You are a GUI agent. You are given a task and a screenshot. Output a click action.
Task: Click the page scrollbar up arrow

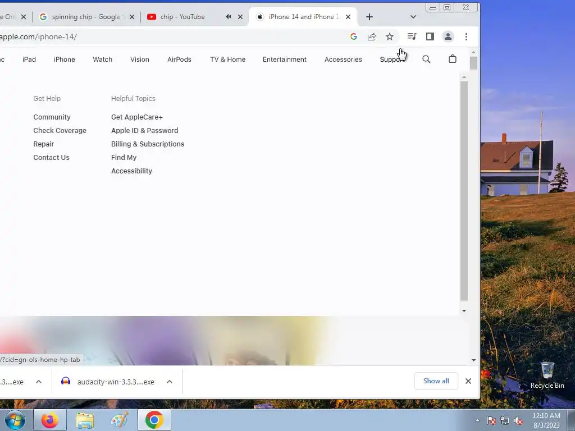point(473,52)
